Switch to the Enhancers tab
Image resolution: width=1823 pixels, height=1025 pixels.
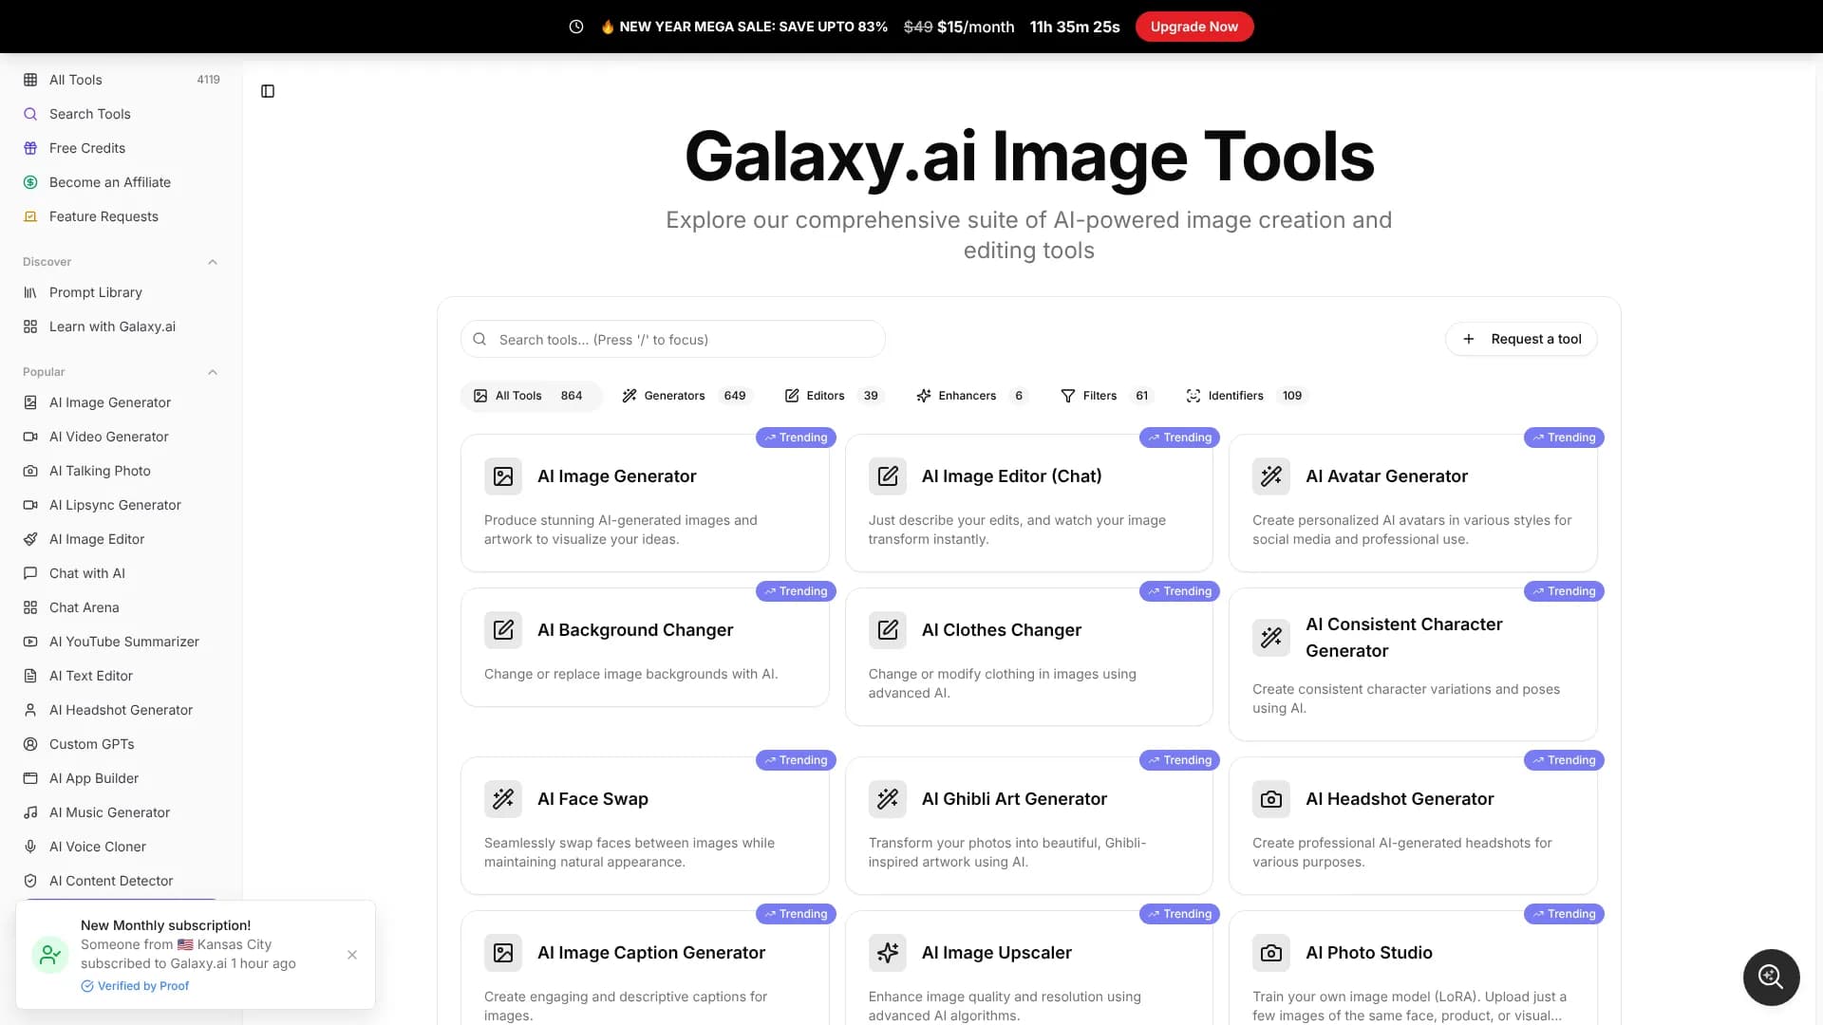(971, 396)
